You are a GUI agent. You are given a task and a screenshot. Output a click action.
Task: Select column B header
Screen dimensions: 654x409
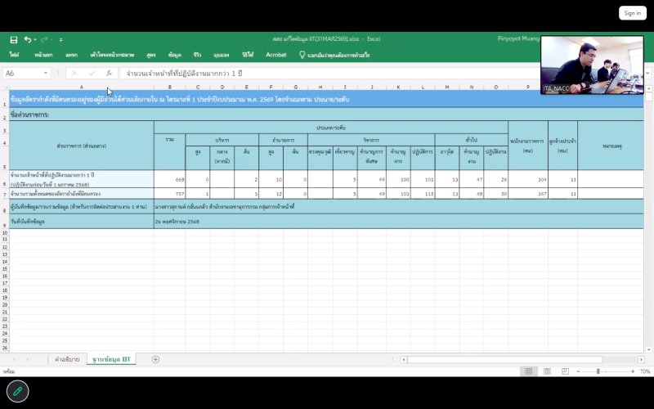tap(169, 87)
